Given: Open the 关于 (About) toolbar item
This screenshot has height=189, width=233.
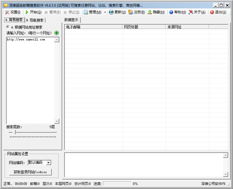Looking at the screenshot, I should click(190, 12).
